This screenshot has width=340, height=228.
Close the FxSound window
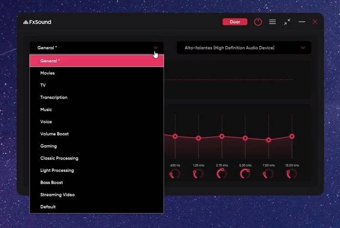click(x=315, y=22)
